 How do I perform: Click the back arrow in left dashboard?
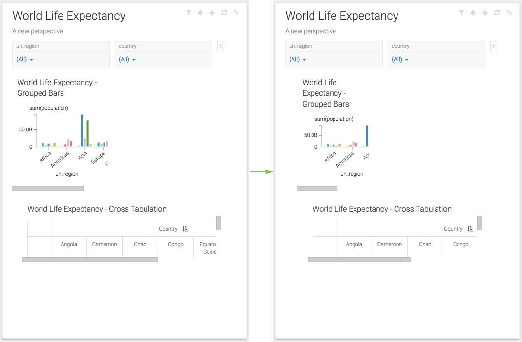[200, 13]
